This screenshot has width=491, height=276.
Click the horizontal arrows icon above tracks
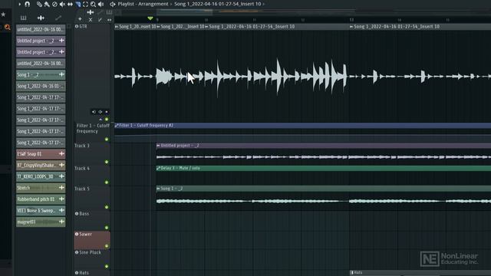pyautogui.click(x=109, y=20)
